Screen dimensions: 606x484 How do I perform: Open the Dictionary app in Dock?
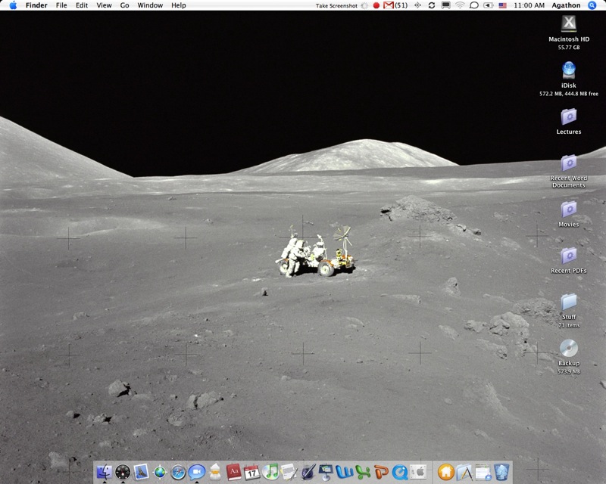pos(233,472)
